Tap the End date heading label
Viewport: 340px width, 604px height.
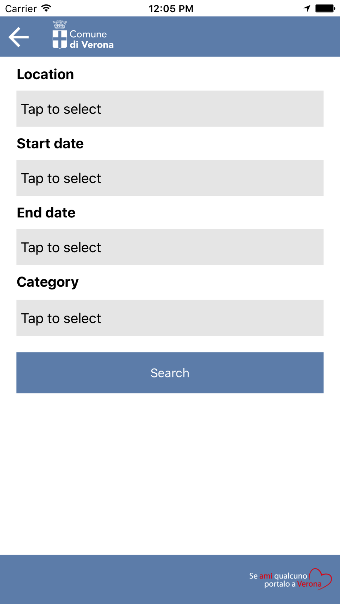46,213
